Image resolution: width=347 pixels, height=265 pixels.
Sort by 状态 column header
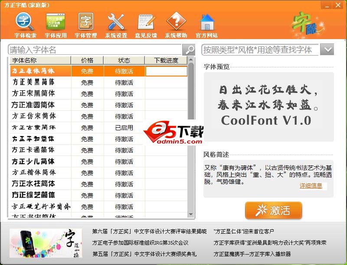click(124, 60)
